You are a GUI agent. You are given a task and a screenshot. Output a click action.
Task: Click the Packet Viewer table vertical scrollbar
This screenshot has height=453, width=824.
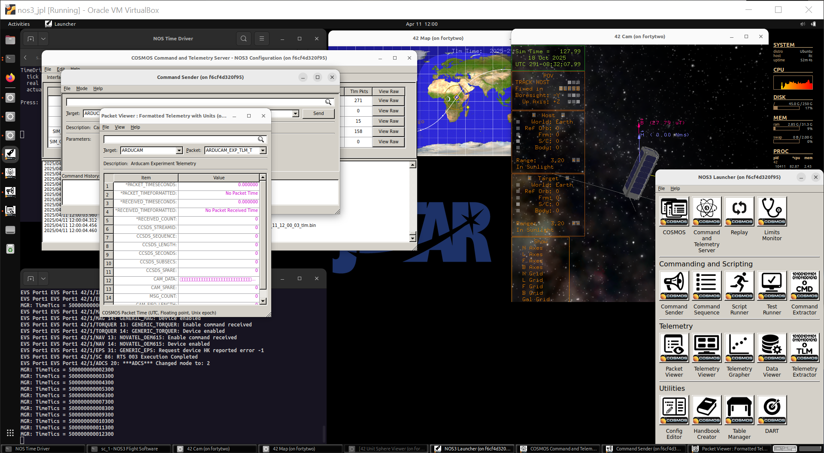click(263, 239)
